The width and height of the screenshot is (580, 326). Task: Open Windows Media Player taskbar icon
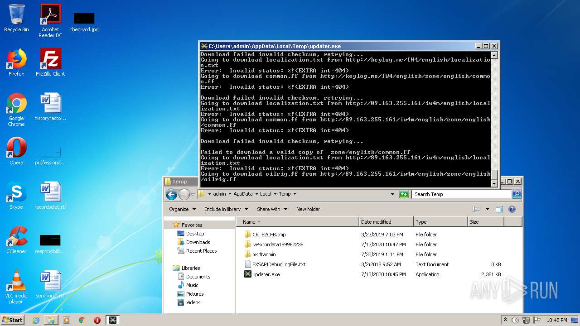coord(67,320)
